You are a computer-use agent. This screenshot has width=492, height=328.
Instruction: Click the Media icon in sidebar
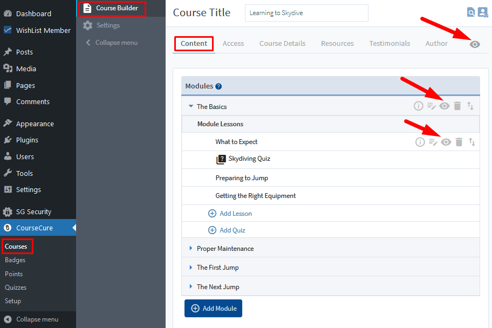(8, 68)
